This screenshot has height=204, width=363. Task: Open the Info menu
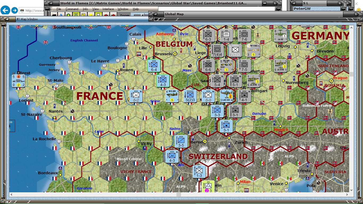[85, 9]
